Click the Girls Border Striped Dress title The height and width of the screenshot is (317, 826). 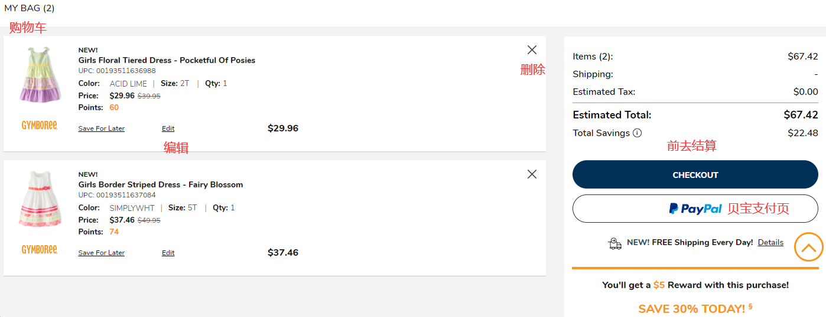click(161, 184)
